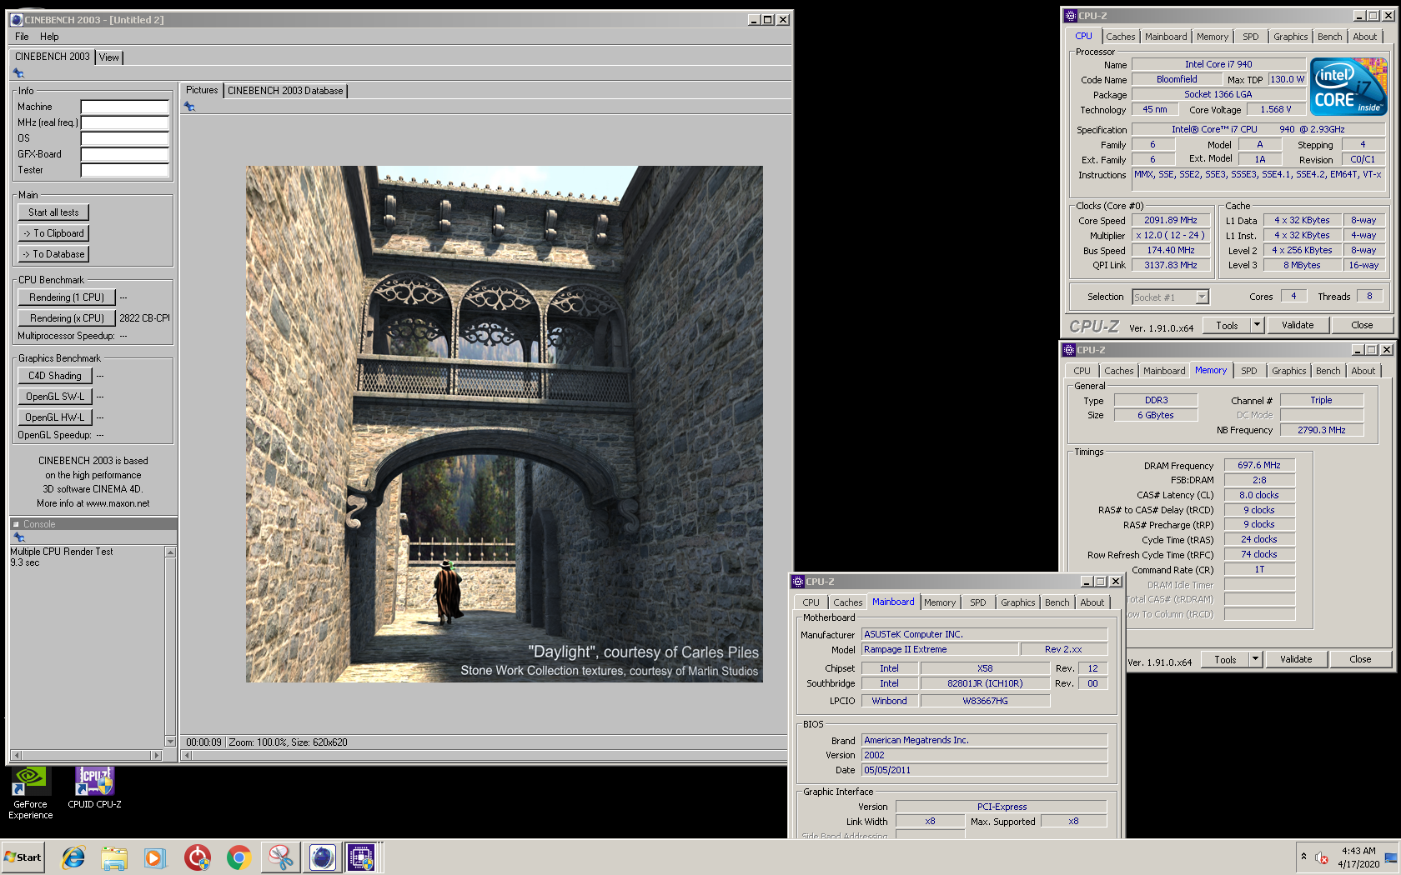1401x875 pixels.
Task: Open SPD tab in the CPU-Z Memory window
Action: point(1248,371)
